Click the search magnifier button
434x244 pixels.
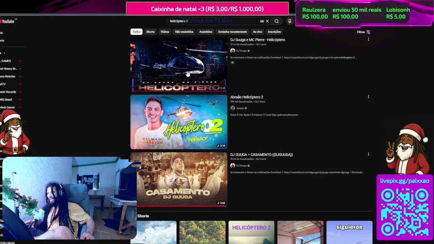(x=277, y=21)
